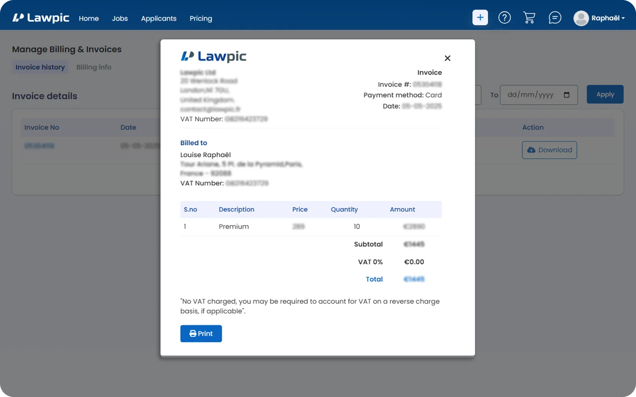The width and height of the screenshot is (636, 397).
Task: Click the Premium description cell
Action: pos(234,226)
